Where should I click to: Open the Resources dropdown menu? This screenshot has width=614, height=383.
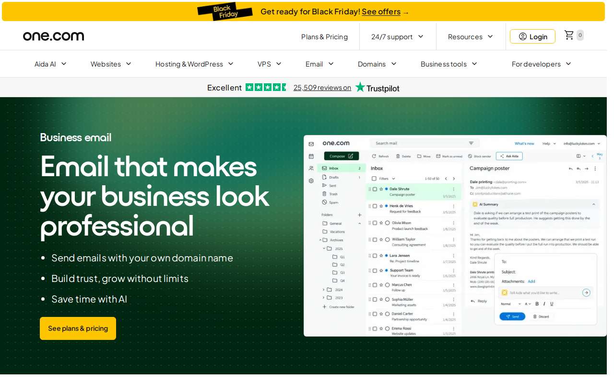471,37
